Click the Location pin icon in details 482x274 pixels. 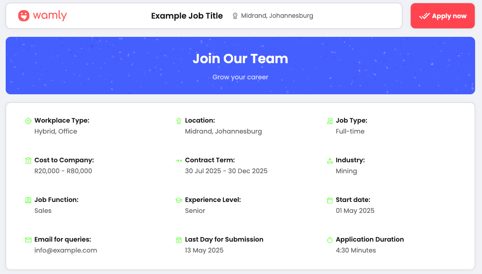[178, 121]
